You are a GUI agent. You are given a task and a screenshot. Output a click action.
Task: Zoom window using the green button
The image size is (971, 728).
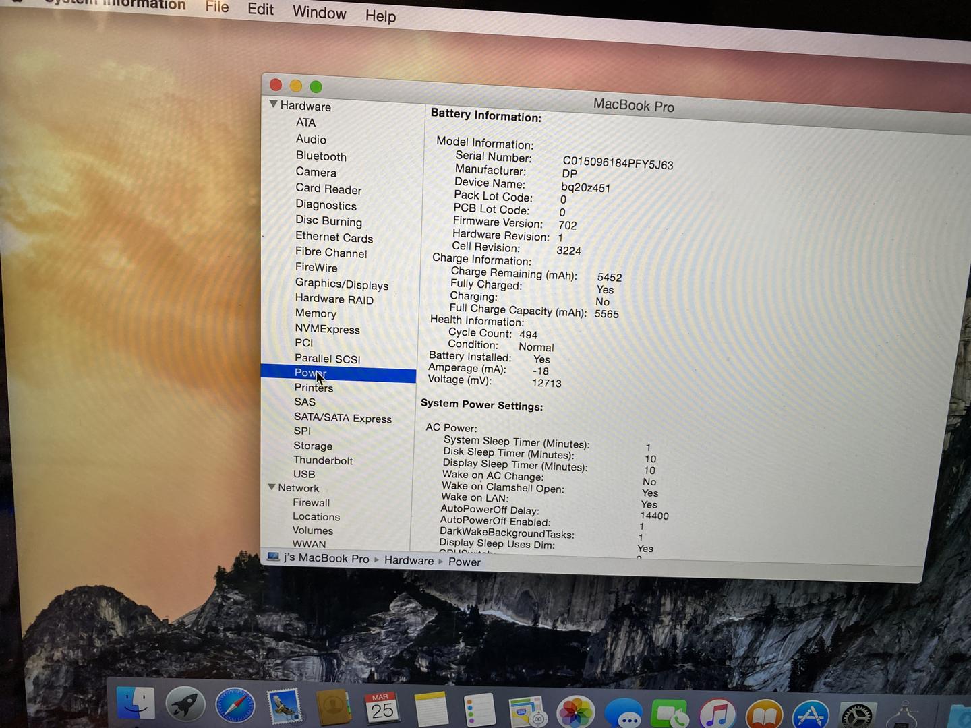[x=316, y=86]
